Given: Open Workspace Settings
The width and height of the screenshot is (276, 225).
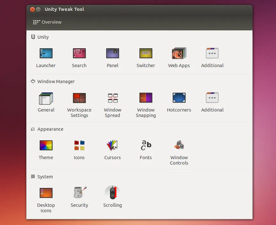Looking at the screenshot, I should pos(79,98).
